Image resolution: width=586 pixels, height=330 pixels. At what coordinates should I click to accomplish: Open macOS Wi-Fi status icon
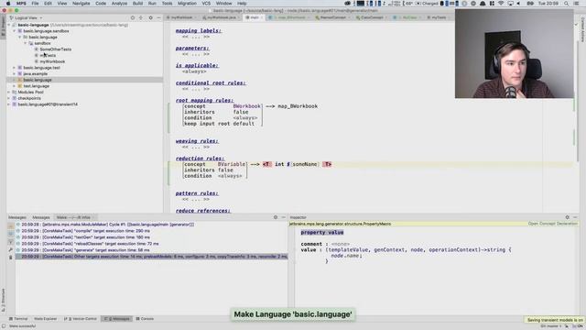(501, 4)
